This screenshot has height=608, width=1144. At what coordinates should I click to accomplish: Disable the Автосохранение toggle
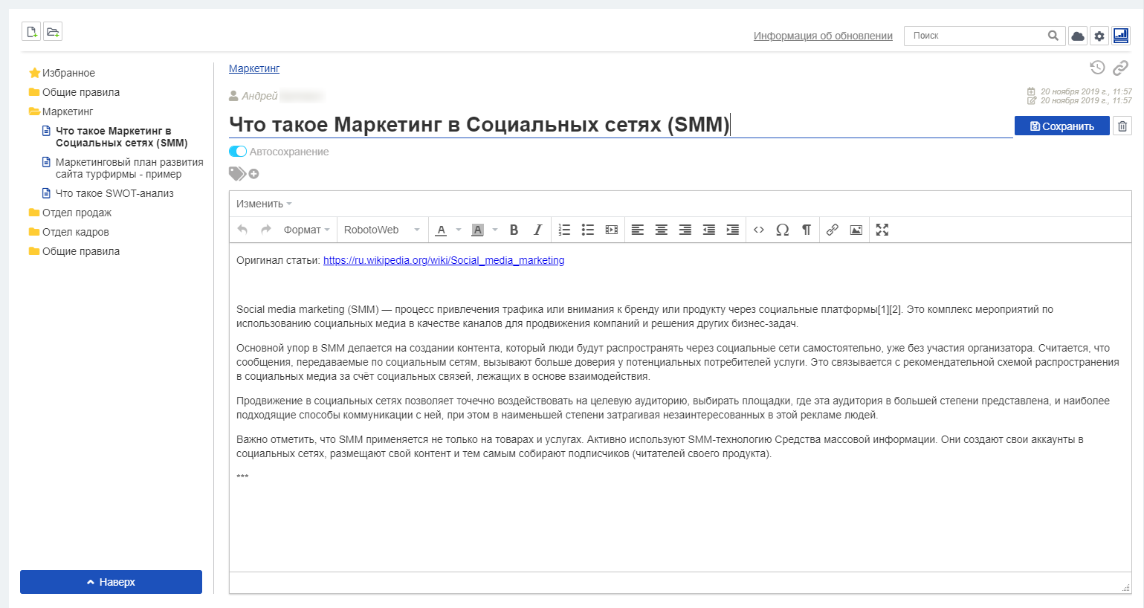238,152
